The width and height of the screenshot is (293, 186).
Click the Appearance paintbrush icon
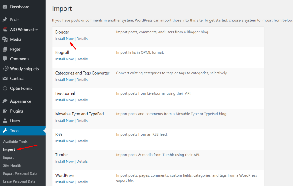[x=5, y=101]
